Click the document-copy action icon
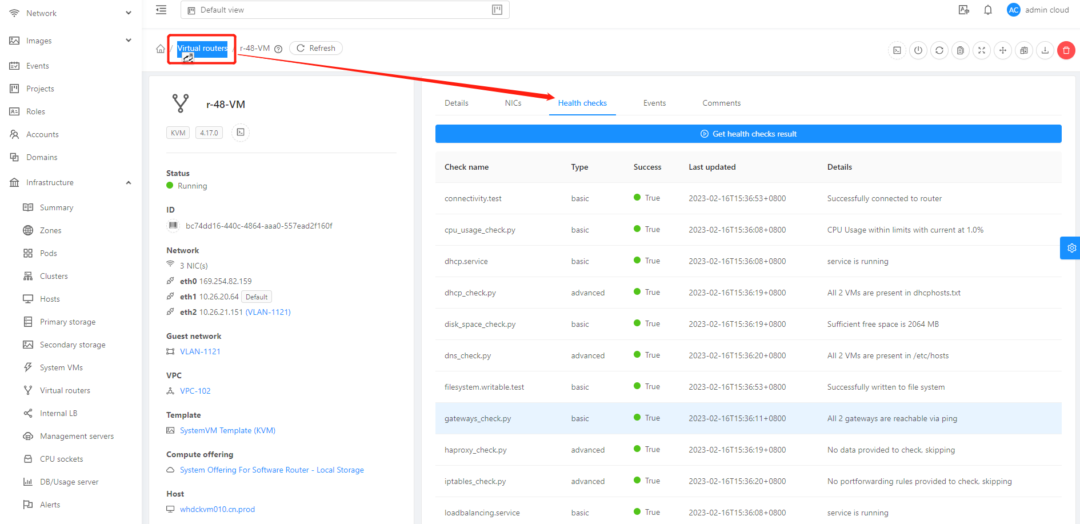This screenshot has width=1080, height=524. tap(961, 50)
